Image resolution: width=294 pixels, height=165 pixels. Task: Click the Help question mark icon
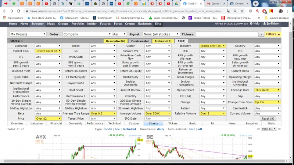point(251,23)
